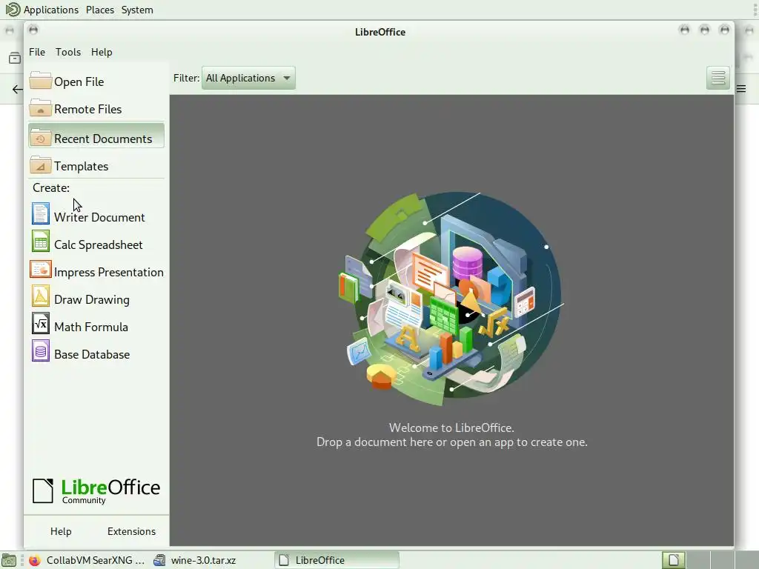Open the Applications menu in top panel
This screenshot has width=759, height=569.
click(x=51, y=10)
